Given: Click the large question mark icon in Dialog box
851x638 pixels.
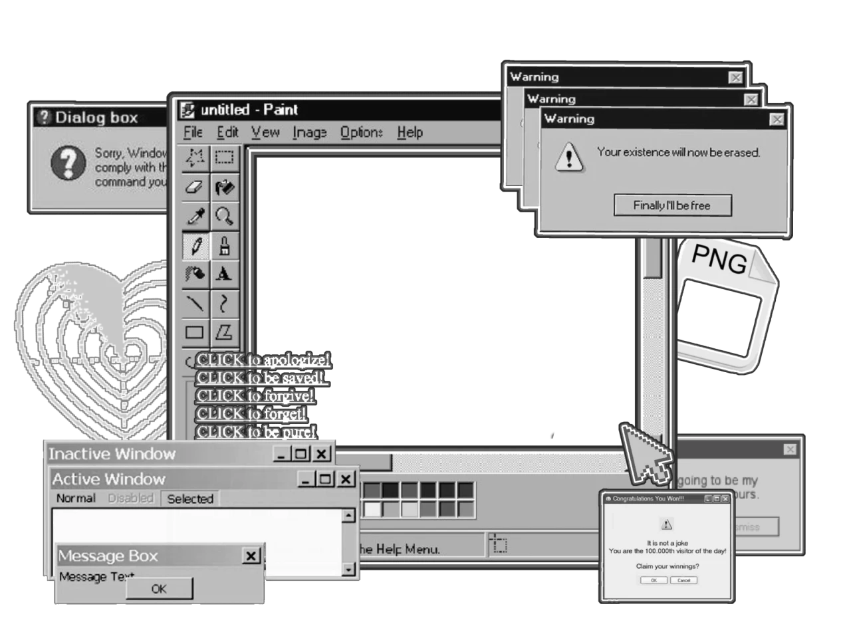Looking at the screenshot, I should 68,163.
